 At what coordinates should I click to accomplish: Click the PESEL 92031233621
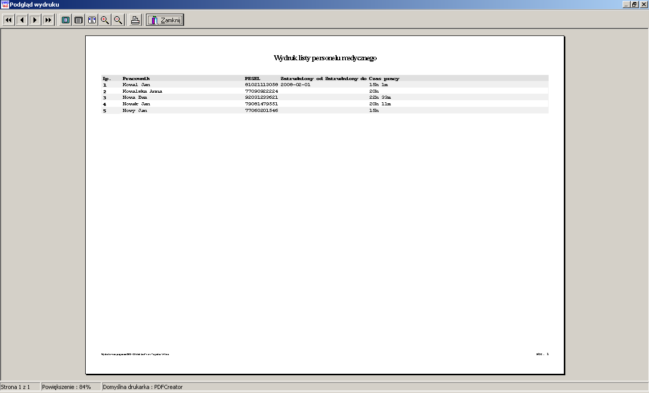tap(261, 97)
